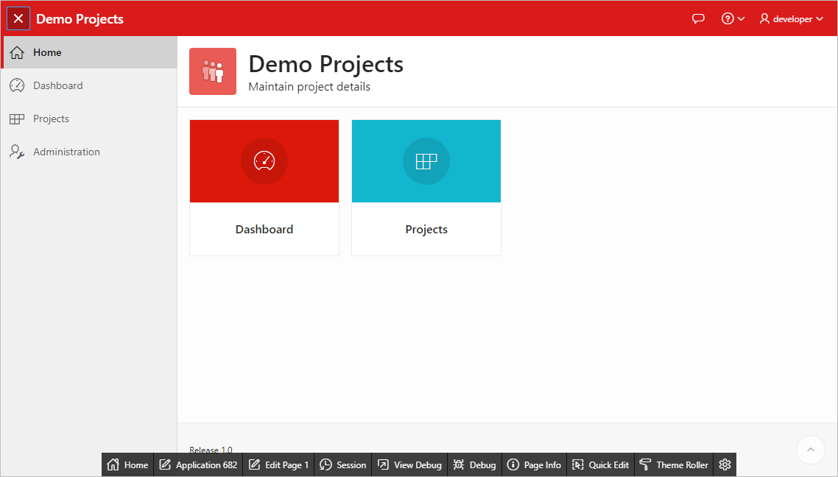This screenshot has height=477, width=838.
Task: Collapse the page content using scroll-to-top chevron
Action: pos(810,450)
